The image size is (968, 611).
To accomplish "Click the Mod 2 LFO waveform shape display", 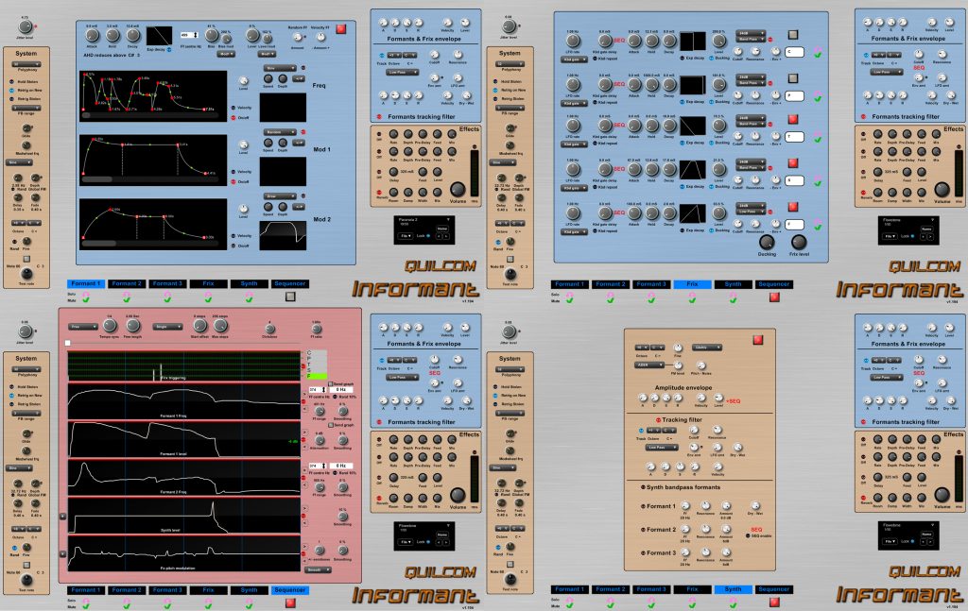I will (283, 232).
